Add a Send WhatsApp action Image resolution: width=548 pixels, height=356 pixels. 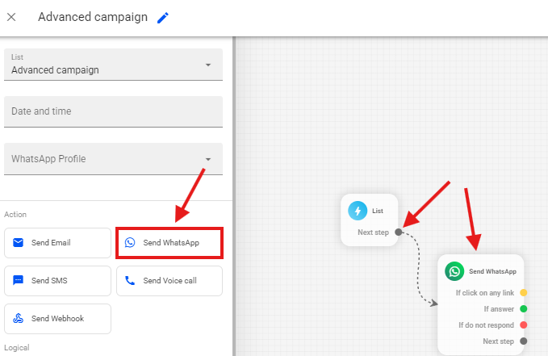click(169, 243)
